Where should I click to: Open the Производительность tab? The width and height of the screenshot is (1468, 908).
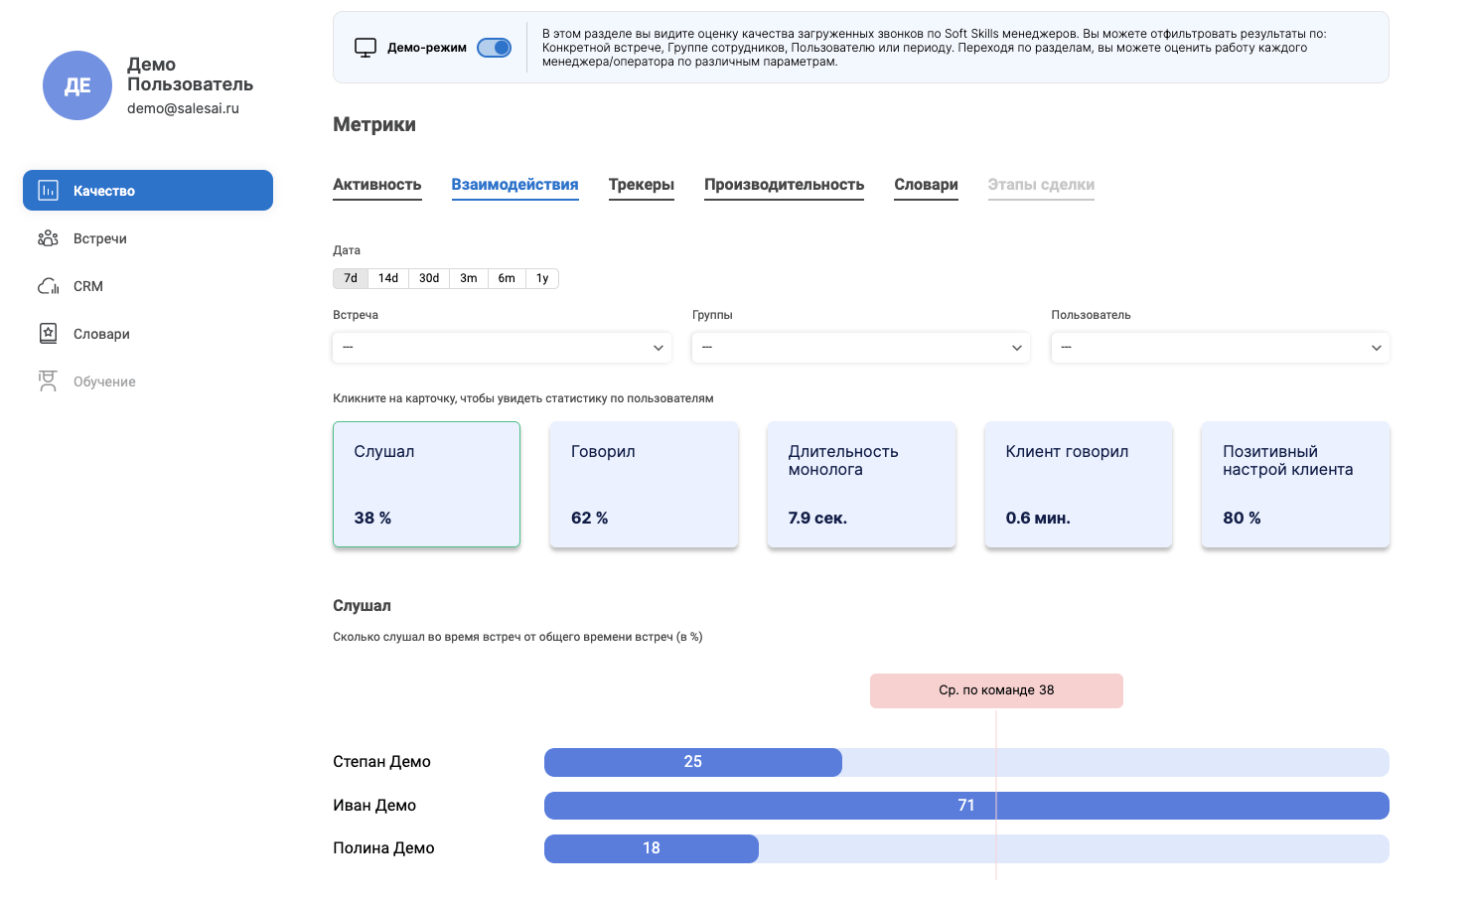tap(784, 185)
